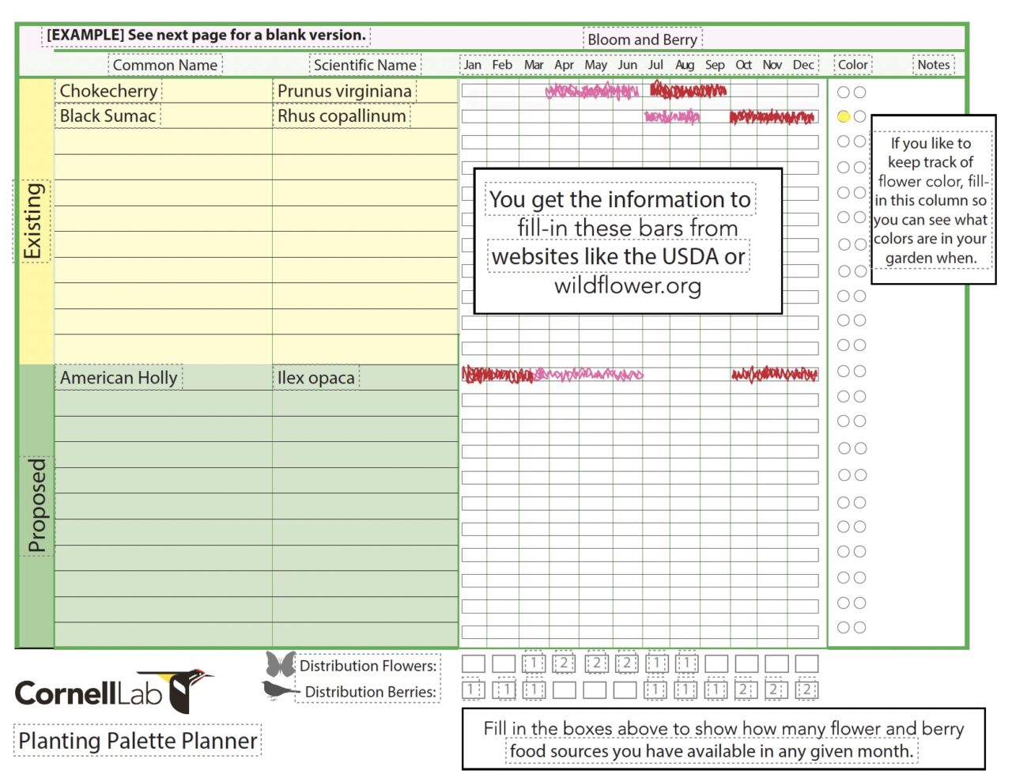The height and width of the screenshot is (782, 1012).
Task: Click the Planting Palette Planner title
Action: point(138,741)
